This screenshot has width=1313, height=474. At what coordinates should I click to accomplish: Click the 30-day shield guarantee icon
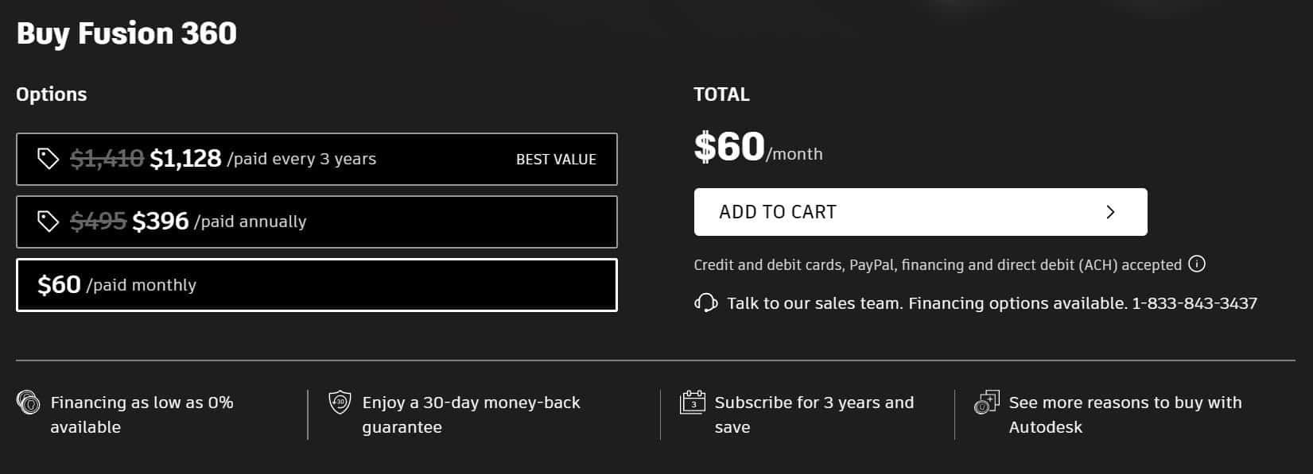point(340,403)
